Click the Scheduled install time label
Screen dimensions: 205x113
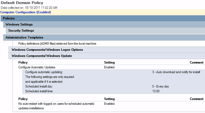39,91
